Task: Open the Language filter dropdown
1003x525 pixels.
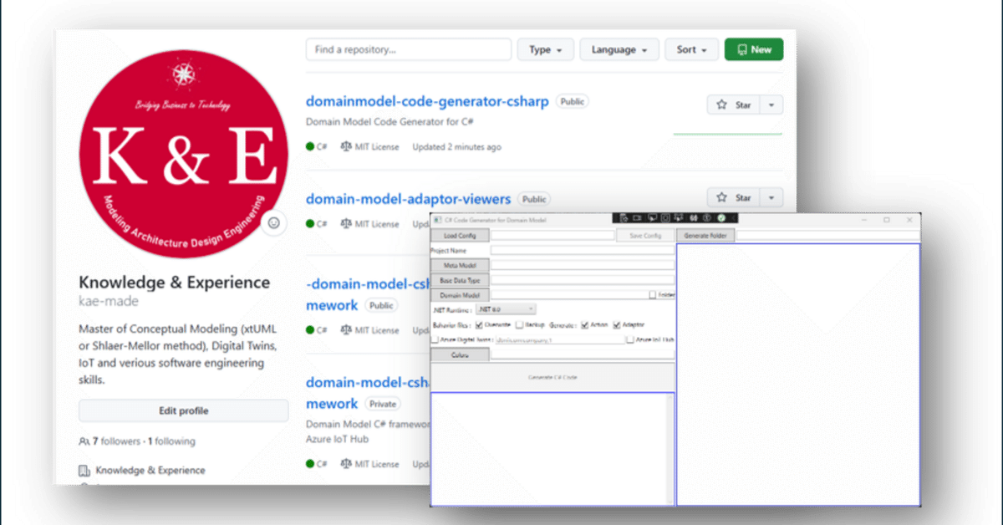Action: pyautogui.click(x=619, y=50)
